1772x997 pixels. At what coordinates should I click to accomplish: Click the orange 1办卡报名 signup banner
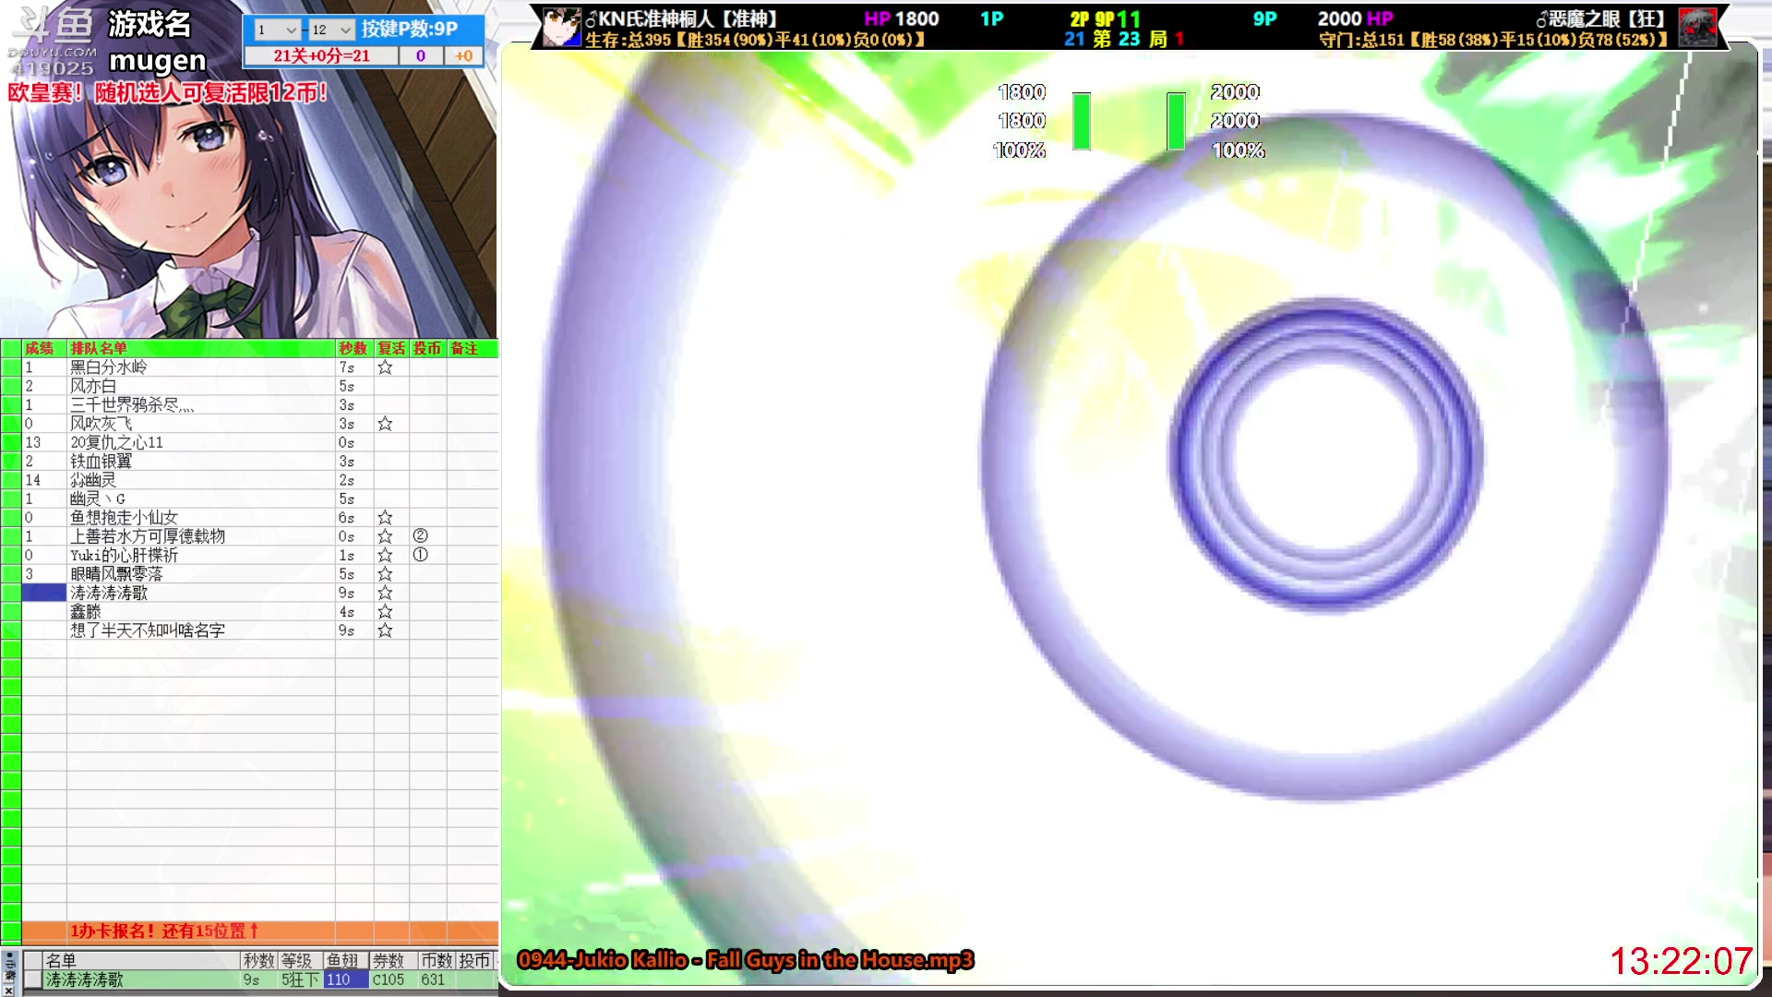coord(163,931)
